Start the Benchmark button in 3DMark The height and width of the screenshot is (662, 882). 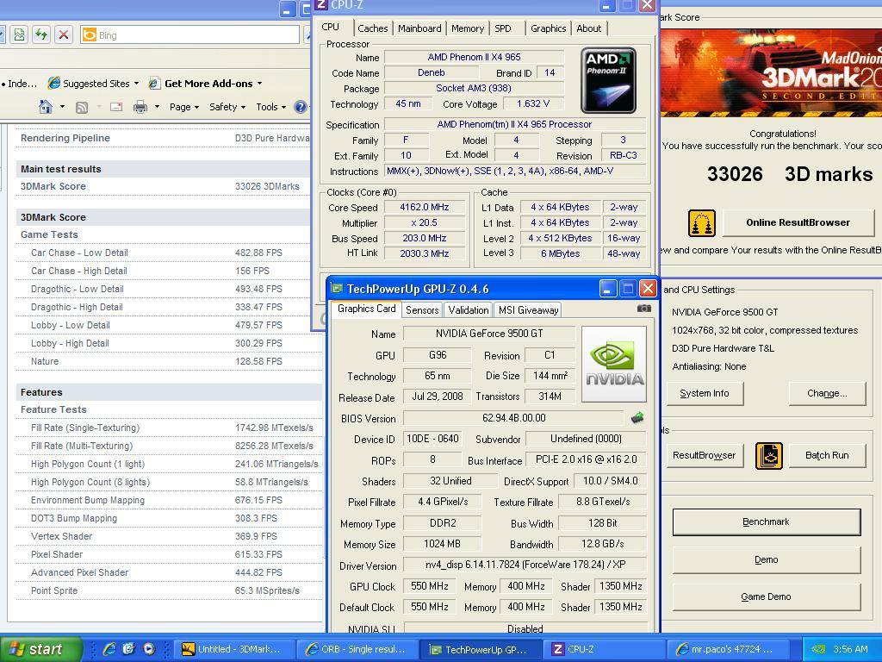766,521
